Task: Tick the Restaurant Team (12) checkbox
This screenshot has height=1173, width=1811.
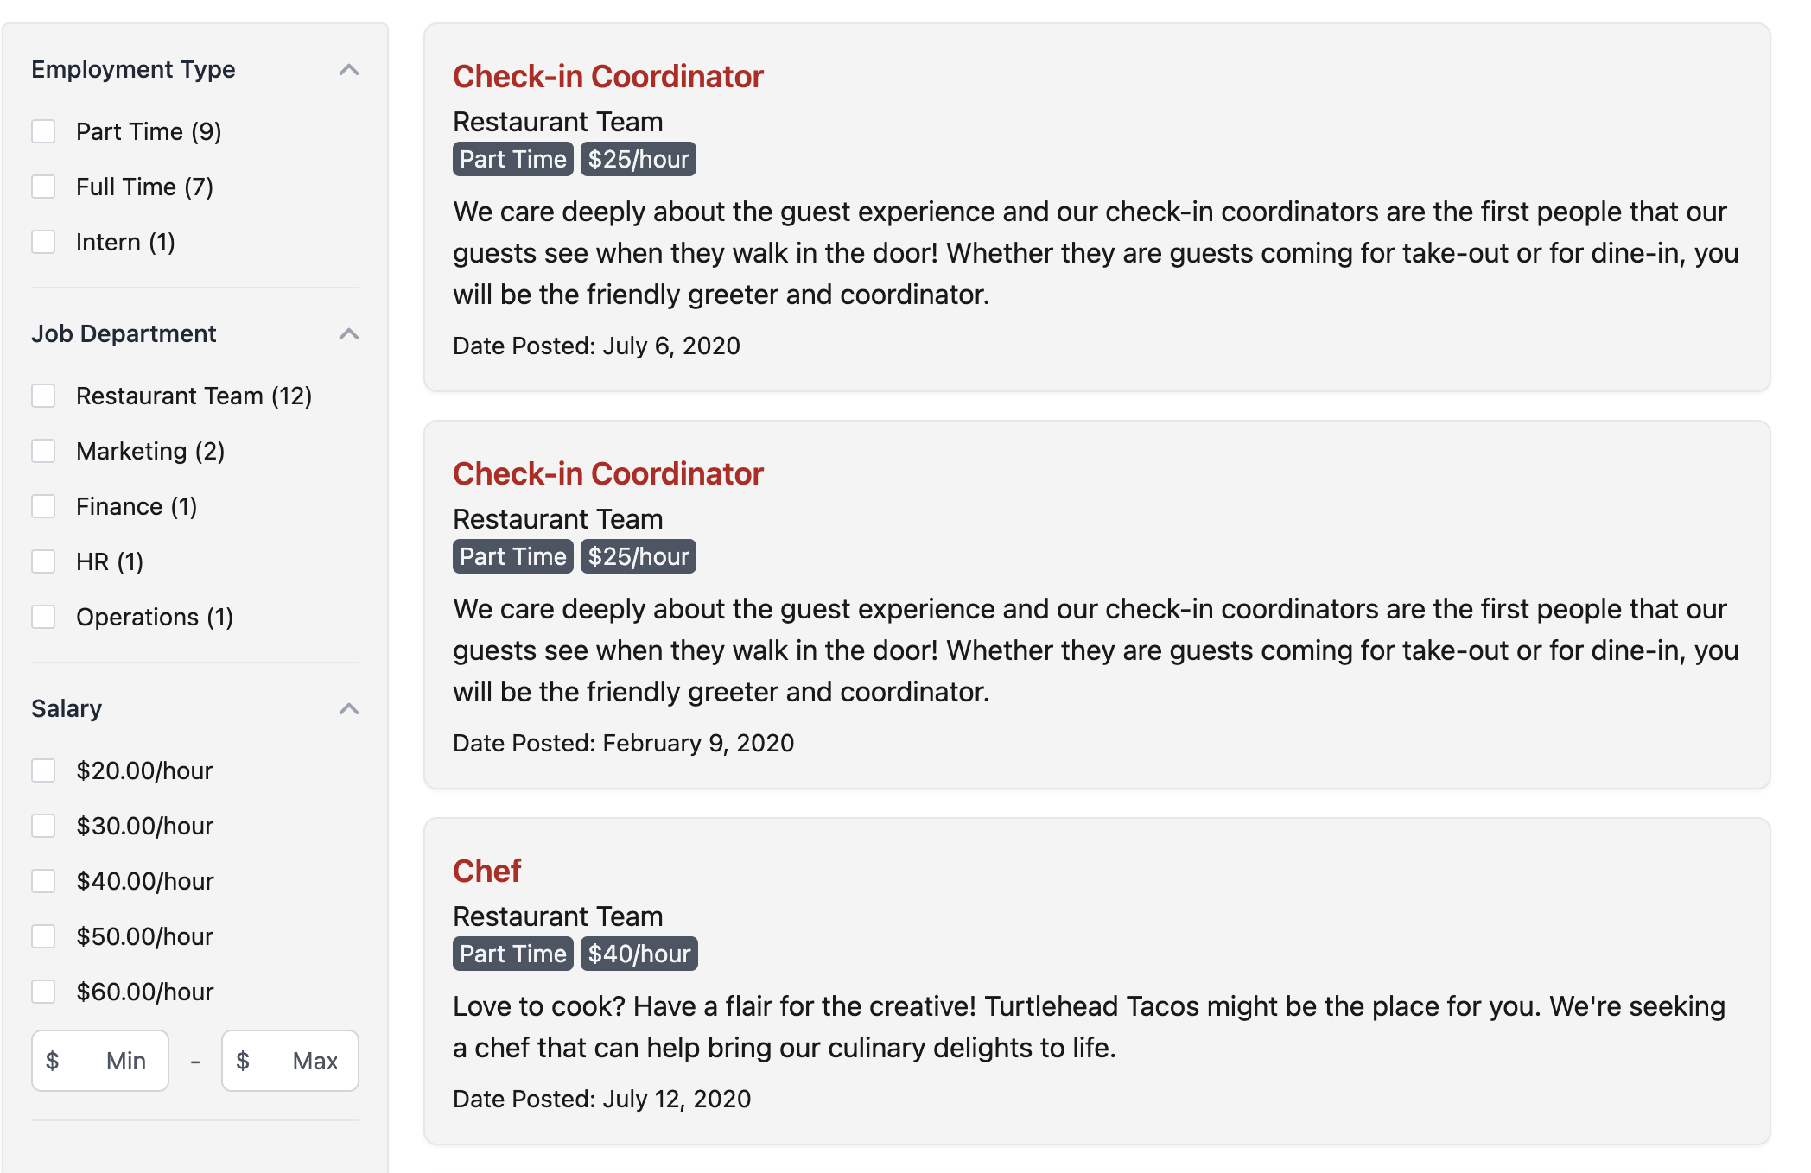Action: tap(43, 396)
